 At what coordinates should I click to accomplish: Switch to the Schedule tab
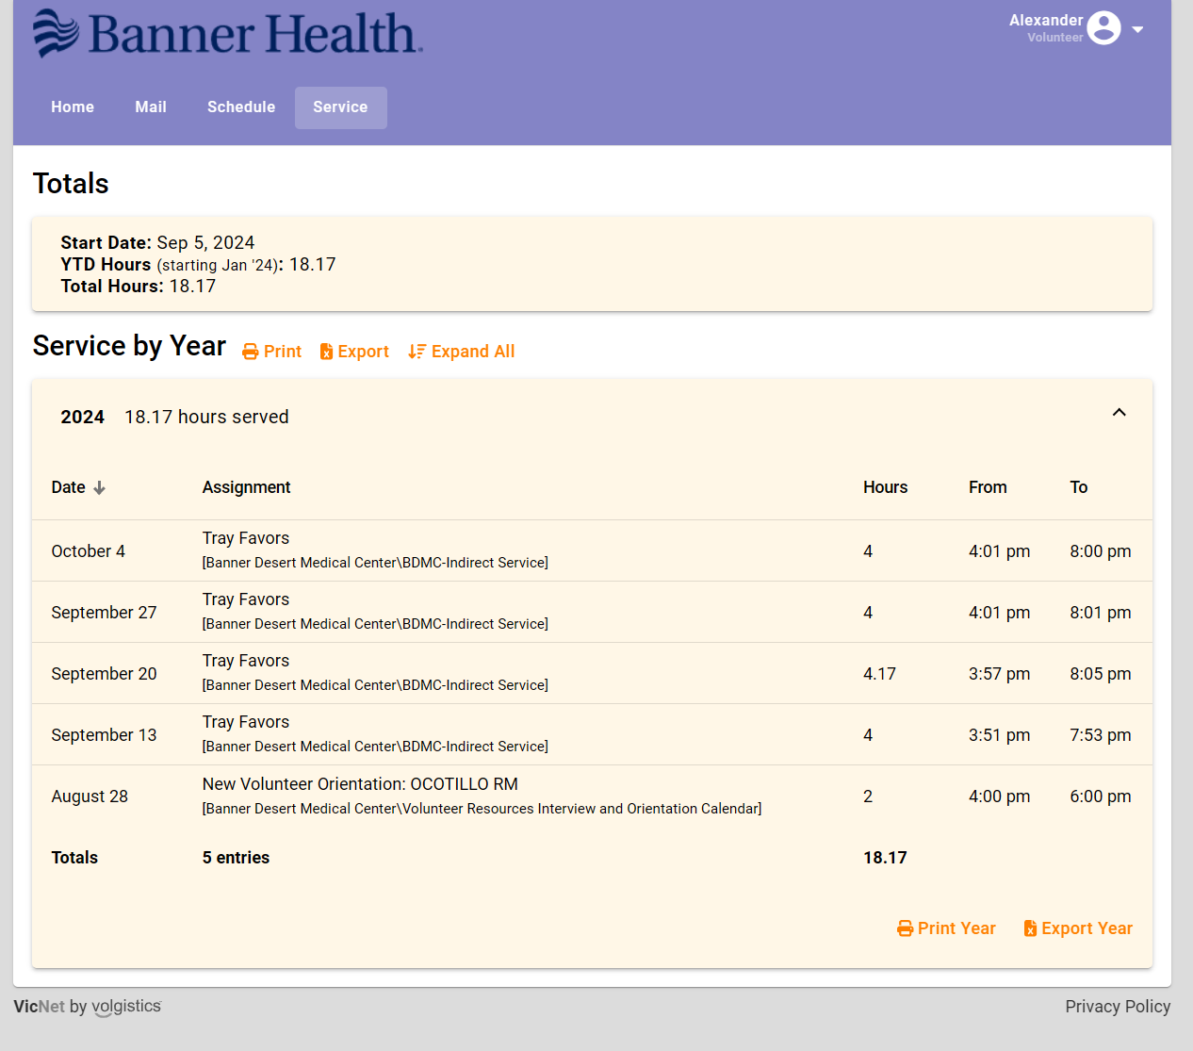click(241, 107)
